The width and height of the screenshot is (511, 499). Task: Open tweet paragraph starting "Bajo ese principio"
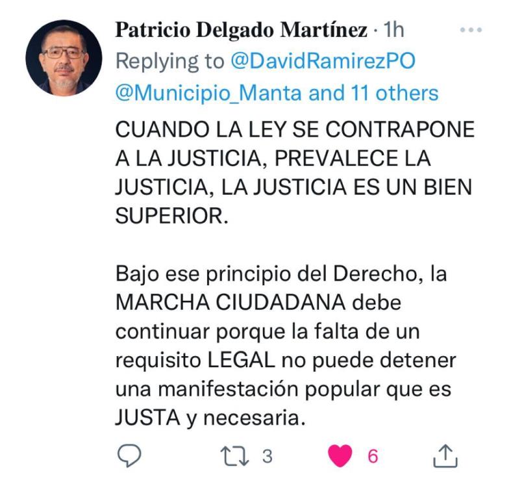click(286, 346)
